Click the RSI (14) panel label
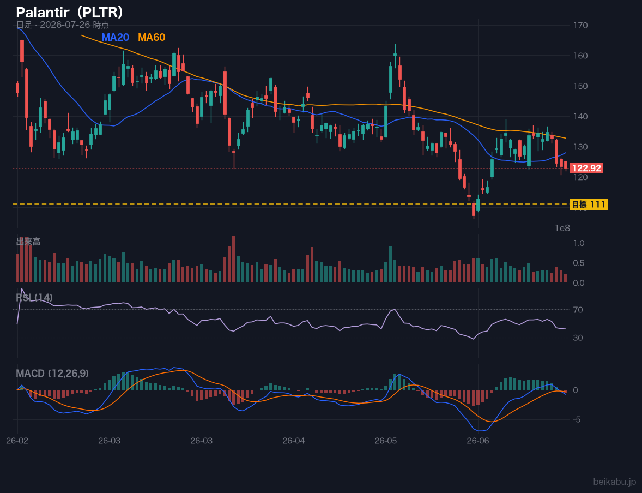 pos(34,298)
